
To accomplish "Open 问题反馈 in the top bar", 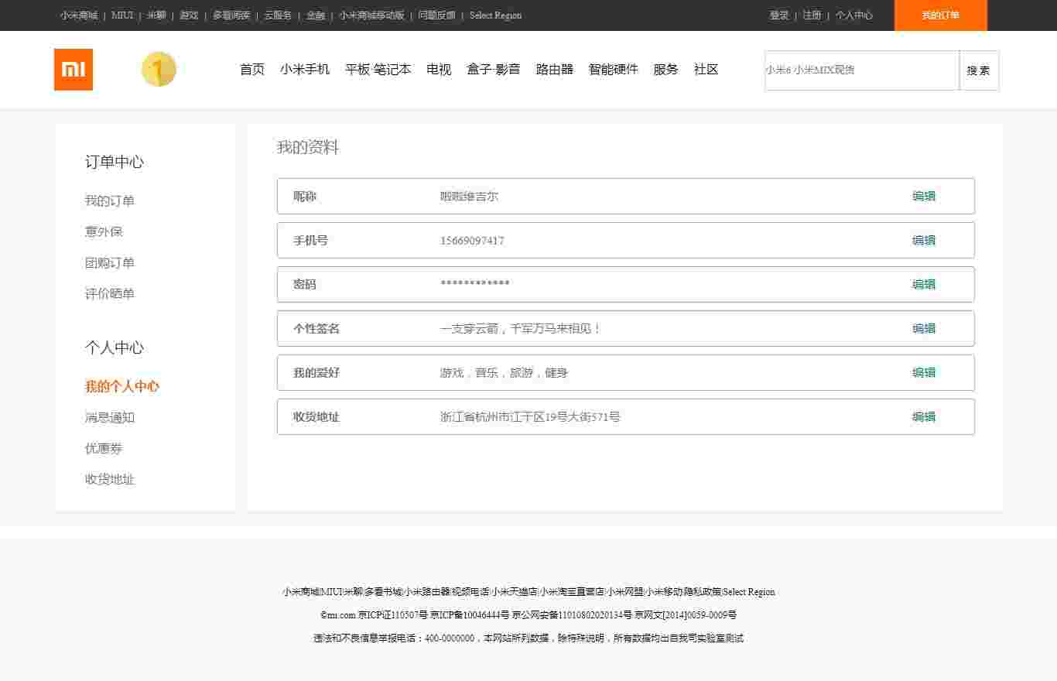I will (436, 15).
